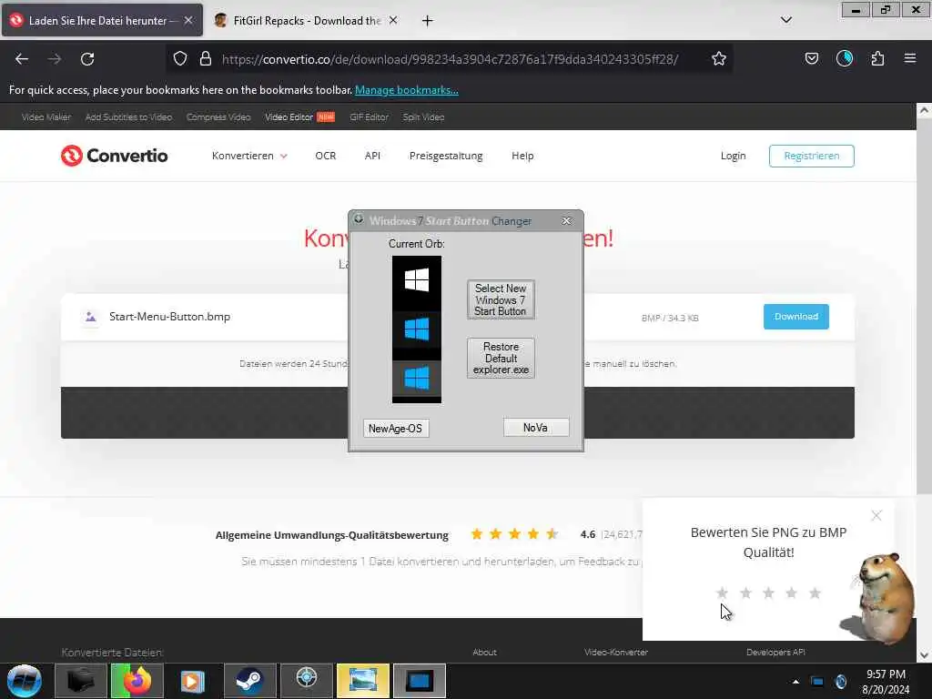Click the Login link
Viewport: 932px width, 699px height.
point(733,156)
